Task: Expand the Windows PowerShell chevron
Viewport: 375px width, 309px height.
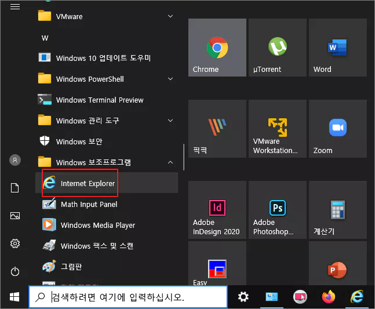Action: click(170, 79)
